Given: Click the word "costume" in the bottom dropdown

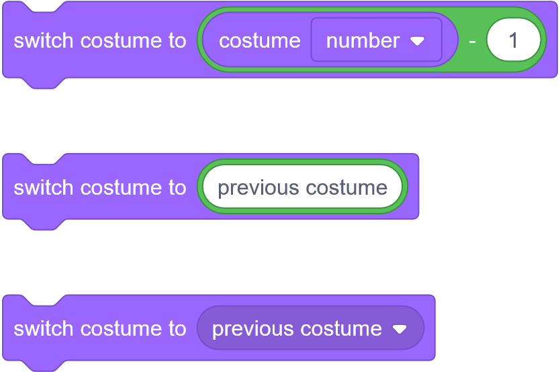Looking at the screenshot, I should [x=340, y=329].
